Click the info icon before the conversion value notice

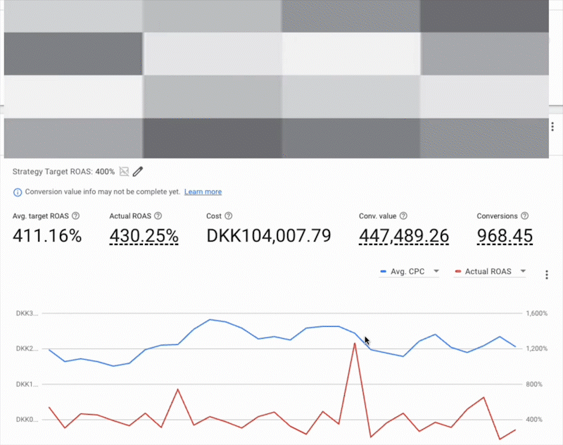(x=18, y=192)
